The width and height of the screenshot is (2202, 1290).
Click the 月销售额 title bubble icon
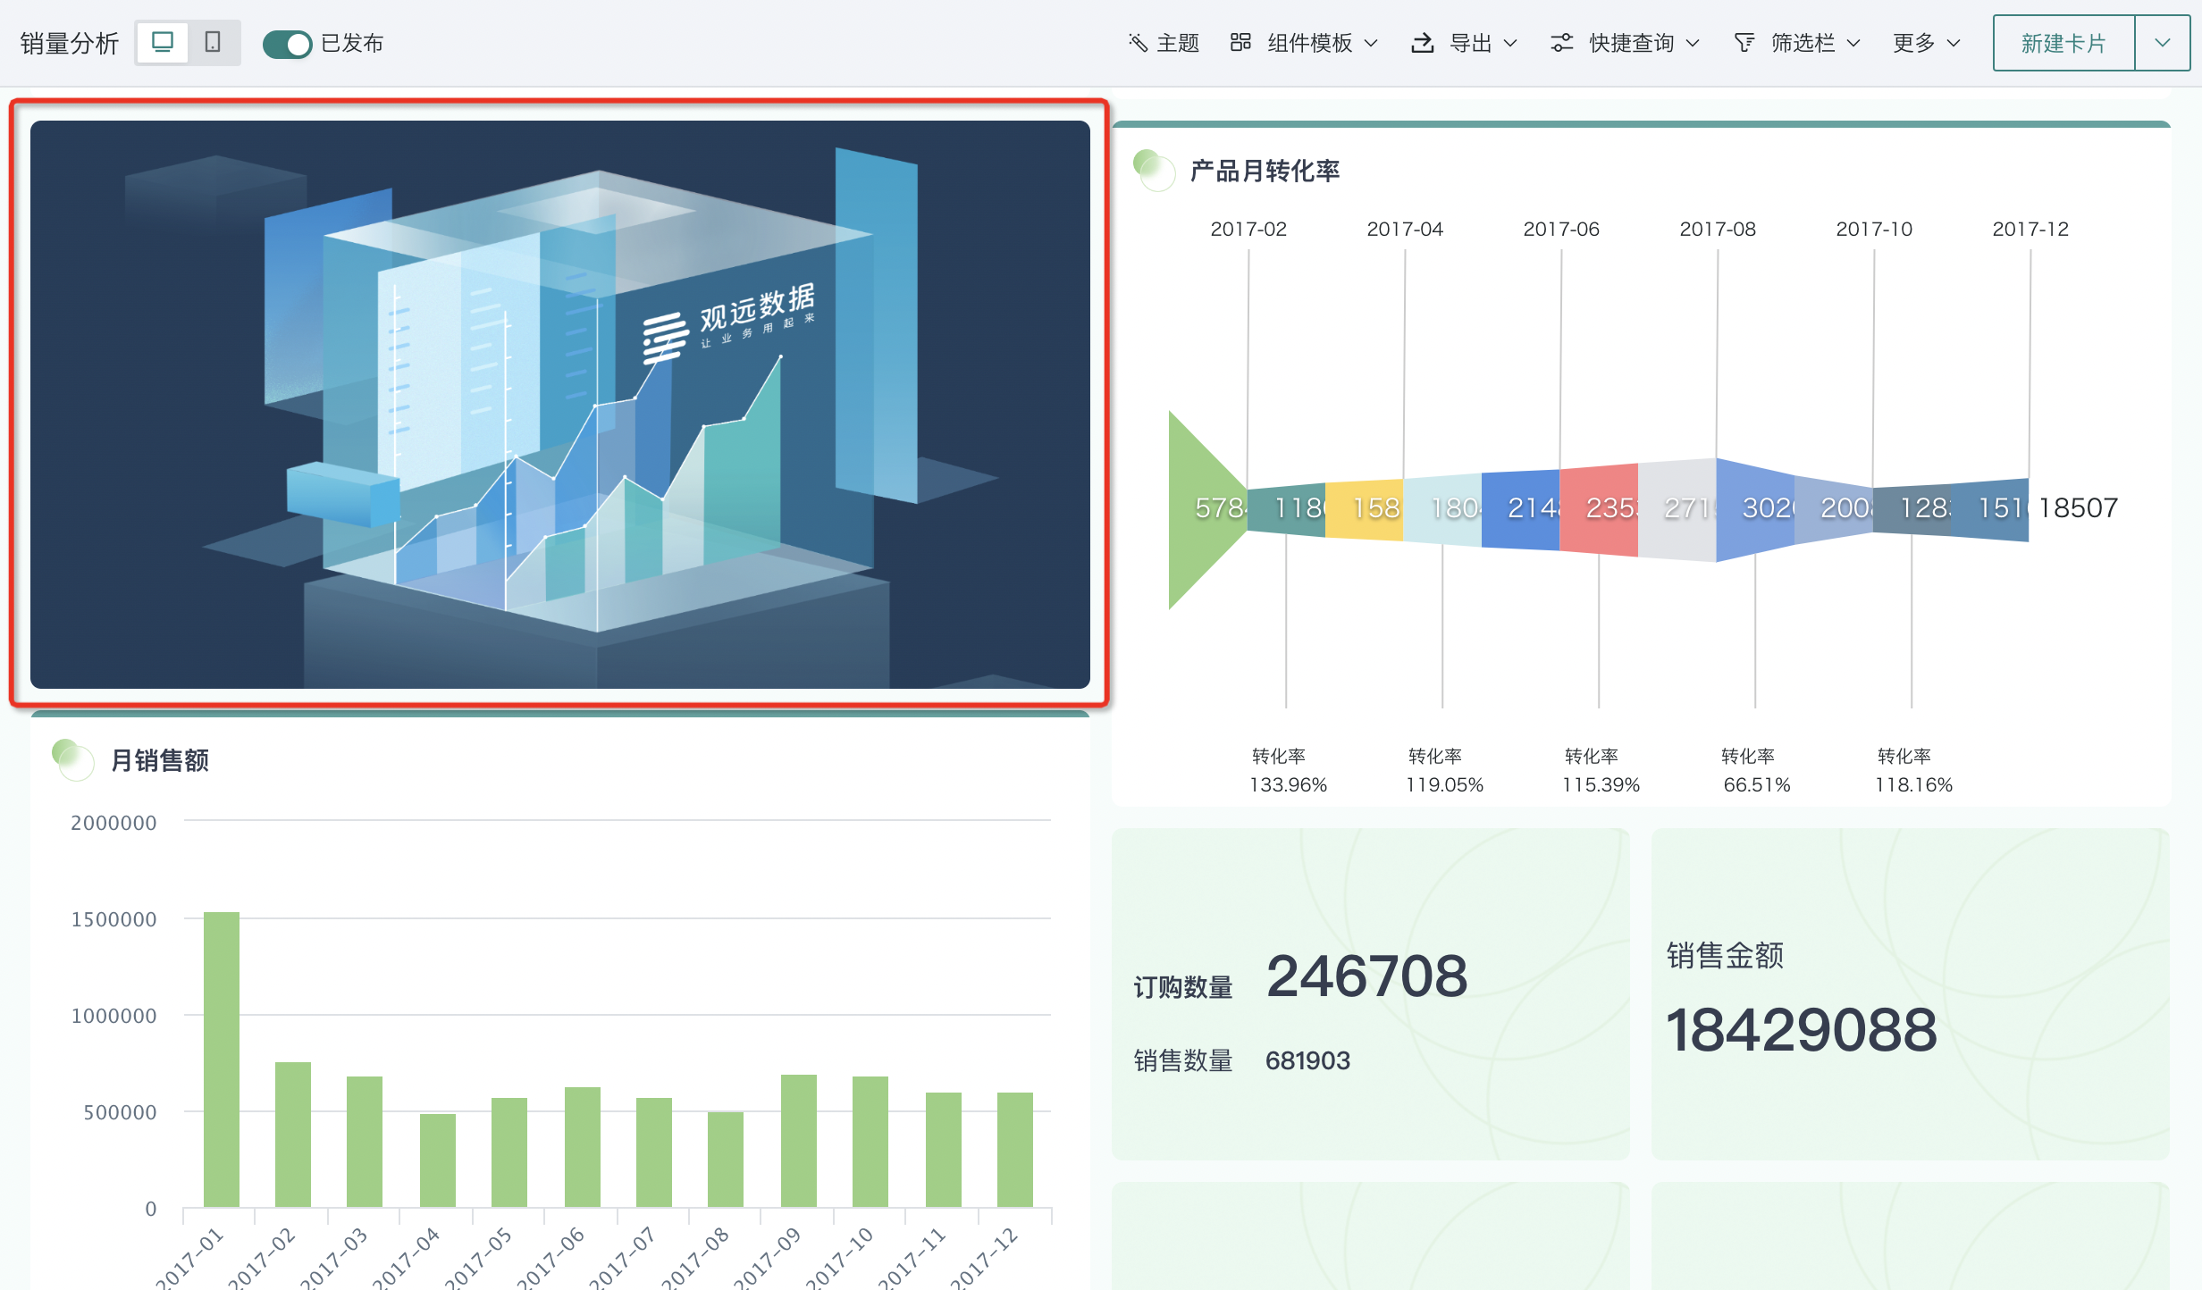coord(73,760)
